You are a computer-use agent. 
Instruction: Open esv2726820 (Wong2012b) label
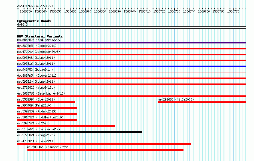(36, 87)
